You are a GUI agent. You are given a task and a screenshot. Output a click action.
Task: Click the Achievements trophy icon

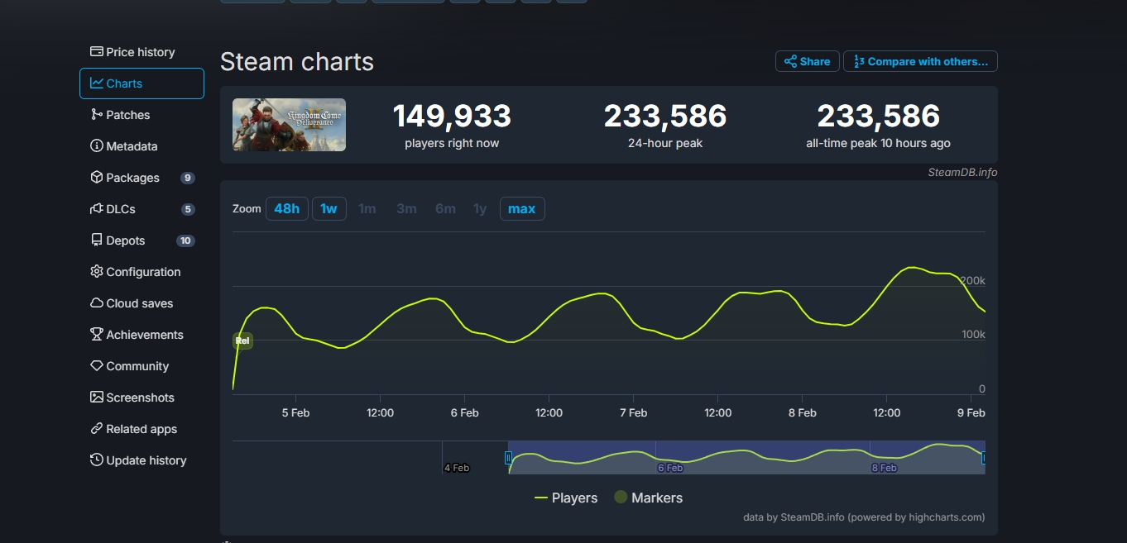click(97, 335)
